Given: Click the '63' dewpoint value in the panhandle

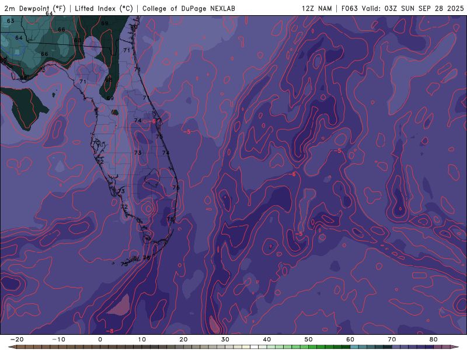Looking at the screenshot, I should pyautogui.click(x=11, y=21).
